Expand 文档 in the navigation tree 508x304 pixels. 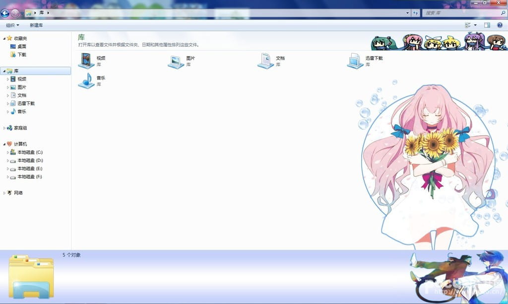coord(8,95)
